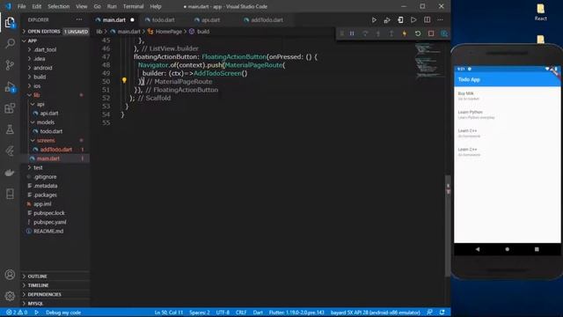The image size is (563, 317).
Task: Open the Extensions view
Action: point(10,108)
